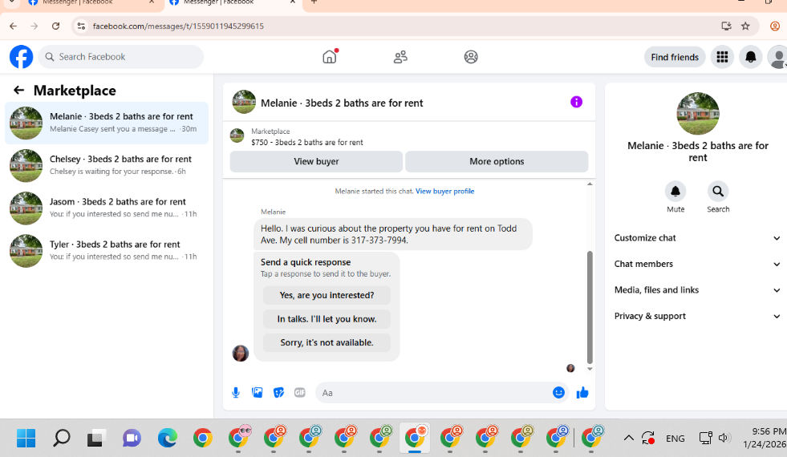Viewport: 787px width, 457px height.
Task: Open the Friends icon in top navigation
Action: 400,57
